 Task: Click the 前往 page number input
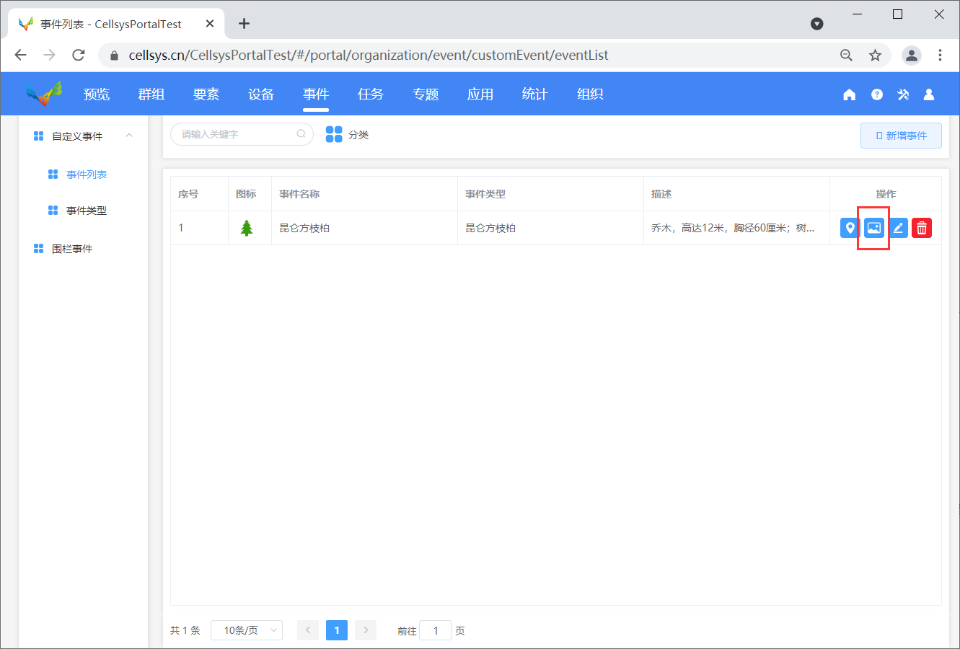click(436, 630)
